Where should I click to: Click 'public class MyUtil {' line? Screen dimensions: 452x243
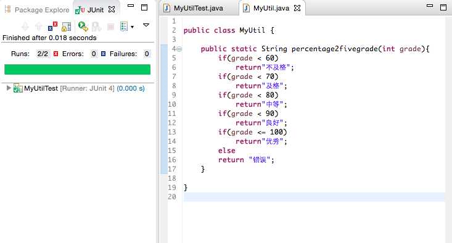point(229,30)
